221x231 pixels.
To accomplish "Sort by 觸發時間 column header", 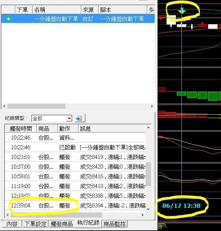I will pyautogui.click(x=21, y=128).
